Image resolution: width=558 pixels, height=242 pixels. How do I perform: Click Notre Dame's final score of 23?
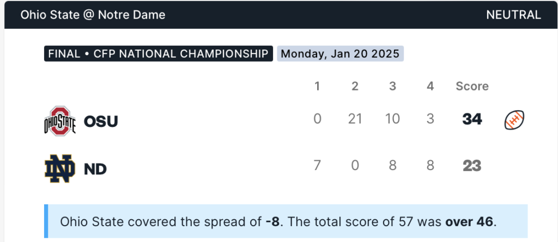472,166
